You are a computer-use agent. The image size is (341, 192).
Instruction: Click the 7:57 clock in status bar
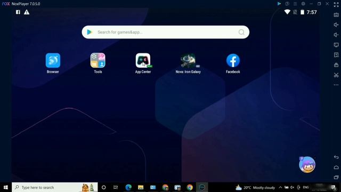312,12
